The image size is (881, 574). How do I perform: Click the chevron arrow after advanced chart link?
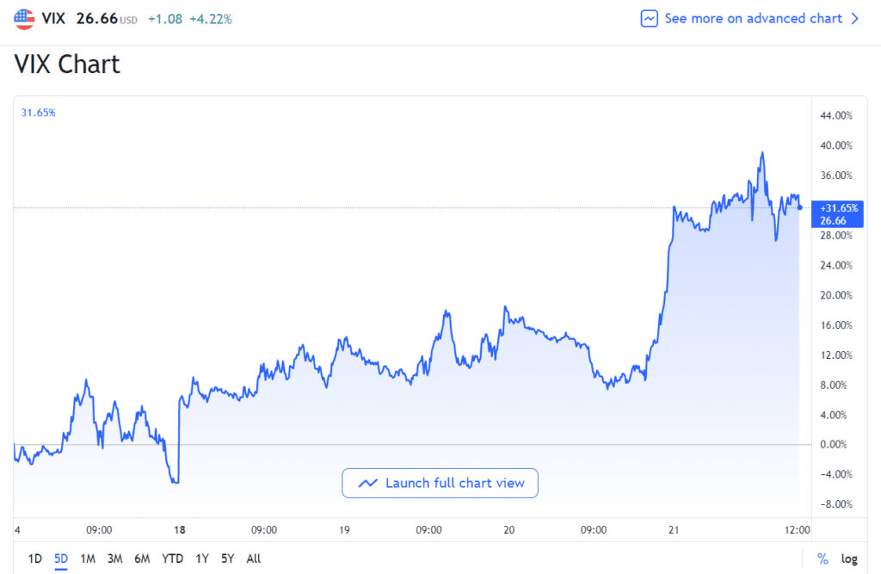click(854, 18)
